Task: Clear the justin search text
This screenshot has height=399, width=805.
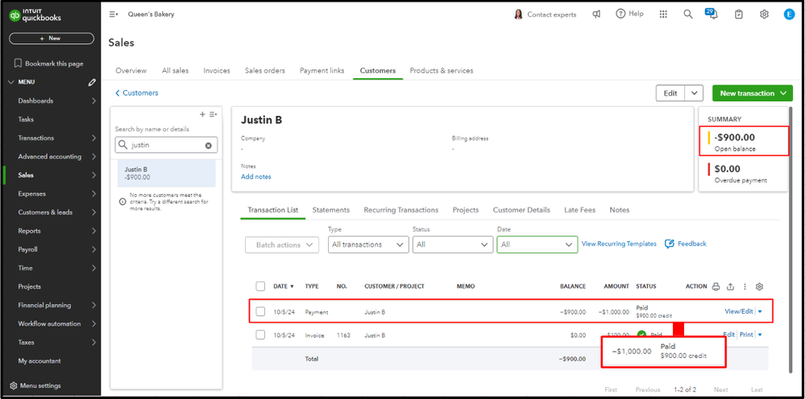Action: (x=209, y=146)
